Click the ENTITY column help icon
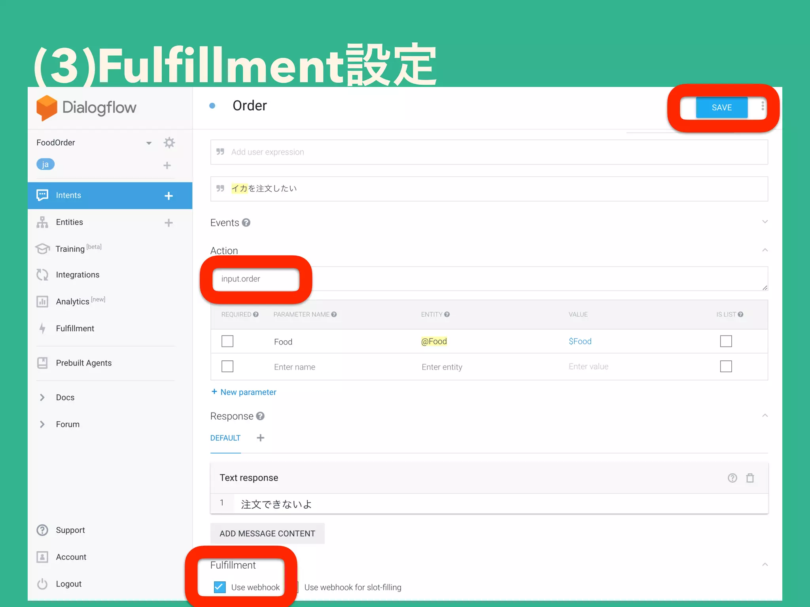This screenshot has height=607, width=810. (x=447, y=315)
